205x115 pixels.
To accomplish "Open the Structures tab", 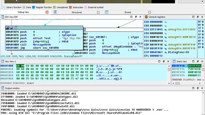I will click(77, 12).
